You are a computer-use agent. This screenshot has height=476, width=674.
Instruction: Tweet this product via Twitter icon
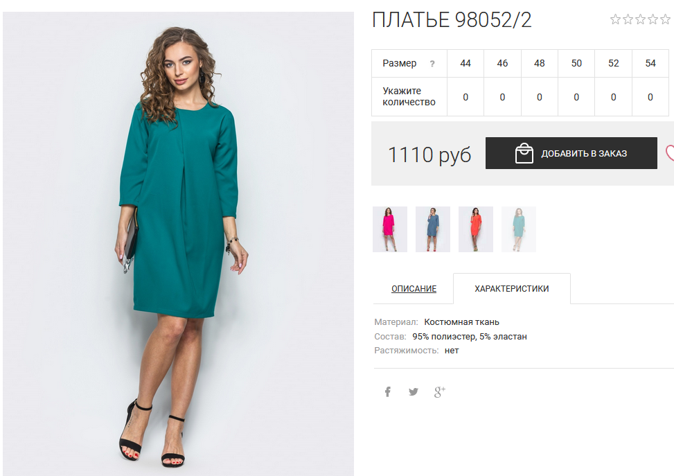[x=414, y=391]
